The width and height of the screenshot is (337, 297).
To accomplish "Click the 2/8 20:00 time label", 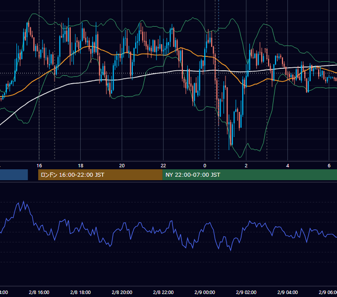I will pos(122,292).
